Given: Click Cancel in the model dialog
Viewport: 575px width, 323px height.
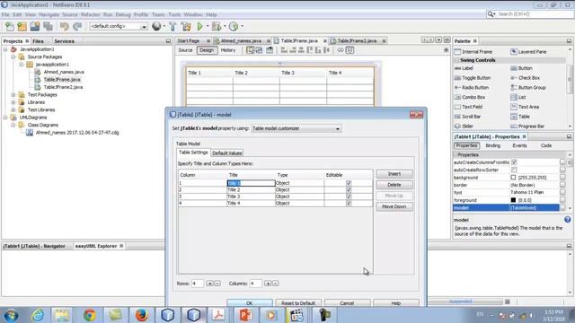Looking at the screenshot, I should click(x=347, y=303).
